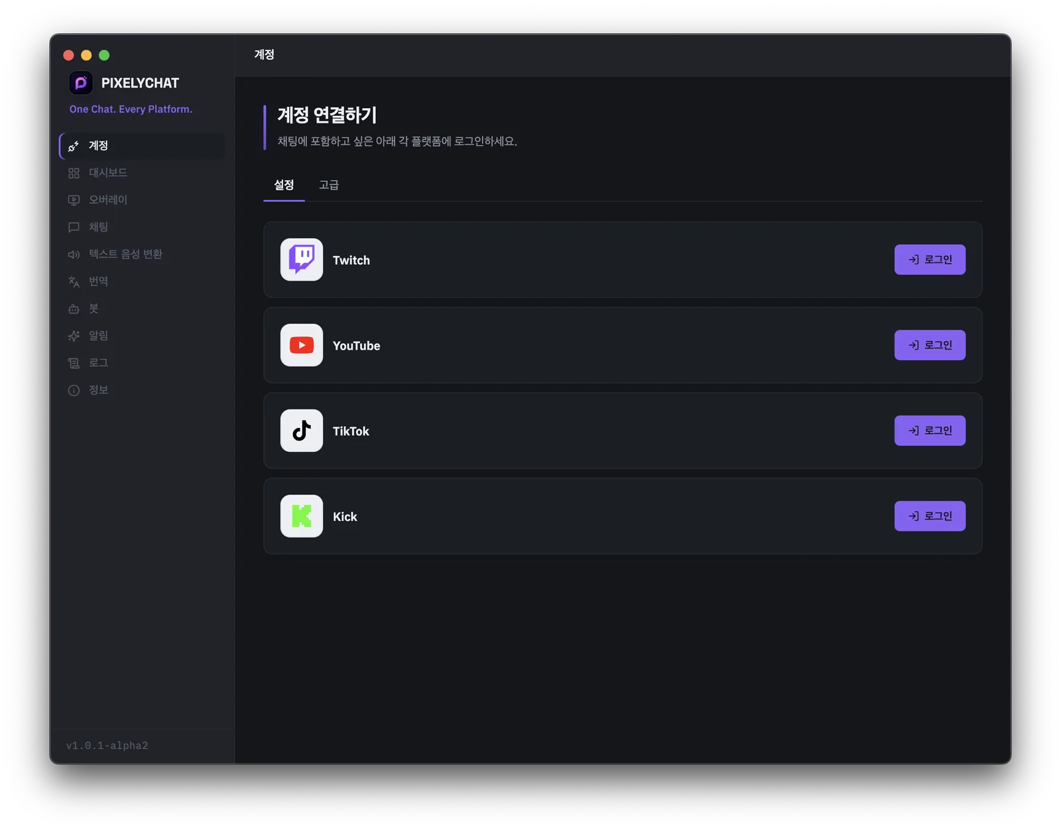Open 텍스트 음성 변환 settings
This screenshot has width=1061, height=830.
142,255
